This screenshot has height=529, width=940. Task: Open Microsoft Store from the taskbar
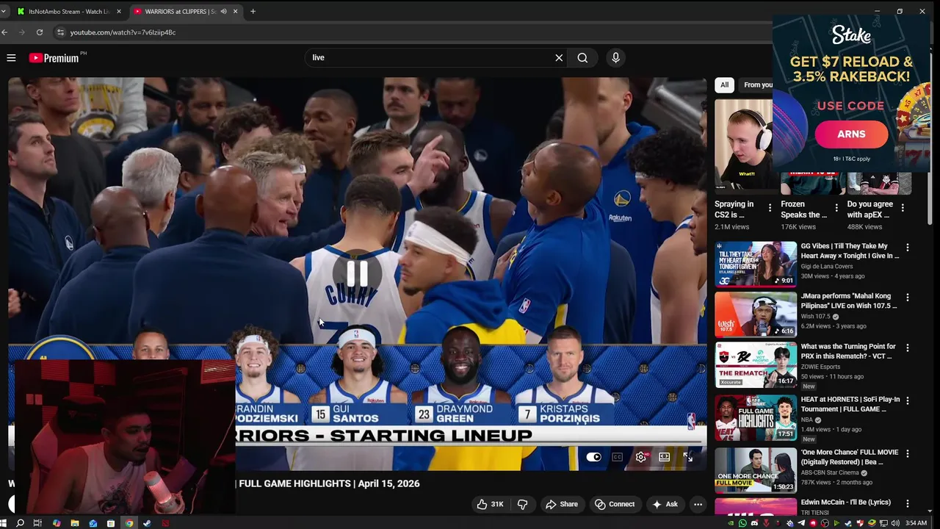point(111,523)
